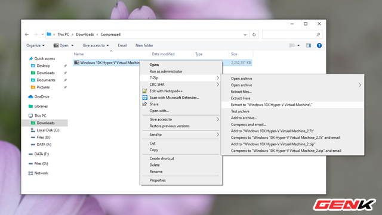This screenshot has height=215, width=382.
Task: Open Documents under Quick access
Action: coord(43,80)
